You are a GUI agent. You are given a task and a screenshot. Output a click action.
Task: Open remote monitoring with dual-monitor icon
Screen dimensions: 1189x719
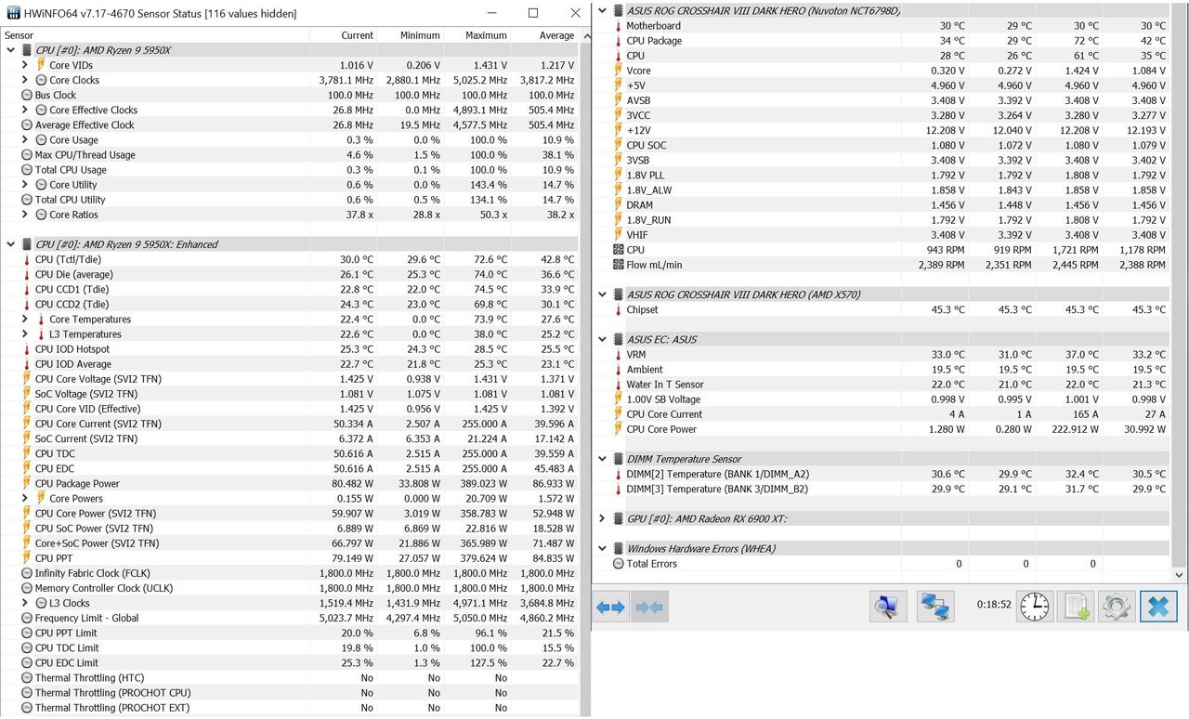[934, 606]
